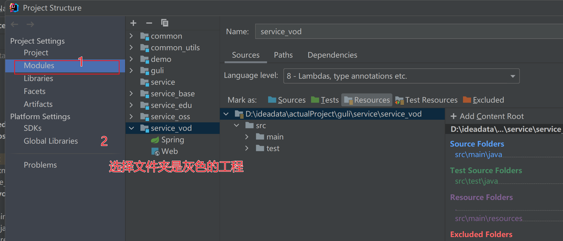The height and width of the screenshot is (241, 563).
Task: Toggle the Resources marking button
Action: (x=367, y=100)
